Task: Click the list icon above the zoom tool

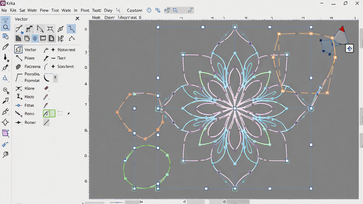Action: [6, 20]
